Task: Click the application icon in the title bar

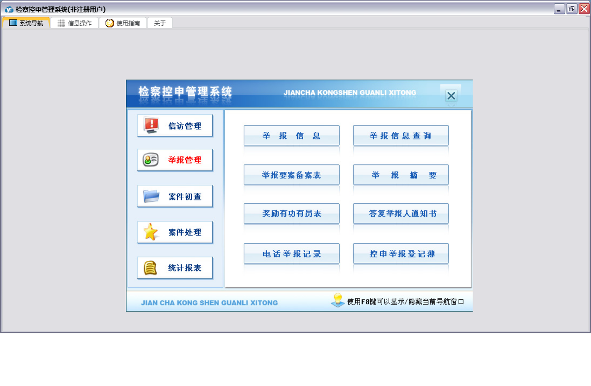Action: 9,10
